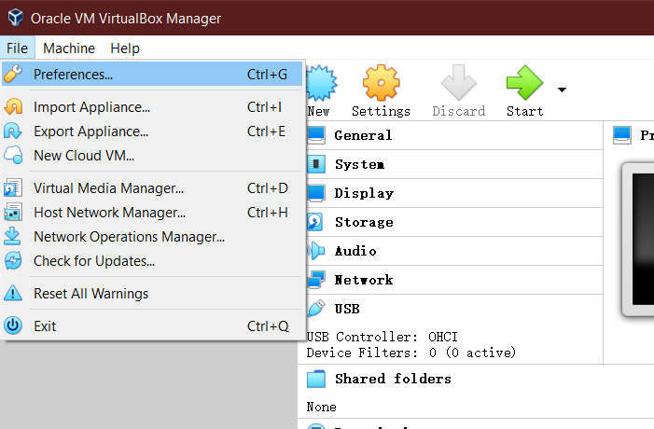Click the New Cloud VM cloud icon

click(13, 155)
